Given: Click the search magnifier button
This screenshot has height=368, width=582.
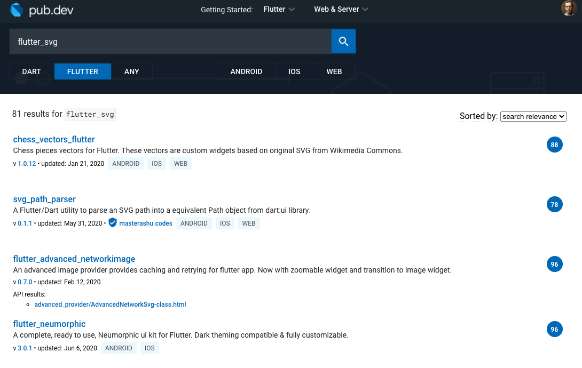Looking at the screenshot, I should 343,41.
